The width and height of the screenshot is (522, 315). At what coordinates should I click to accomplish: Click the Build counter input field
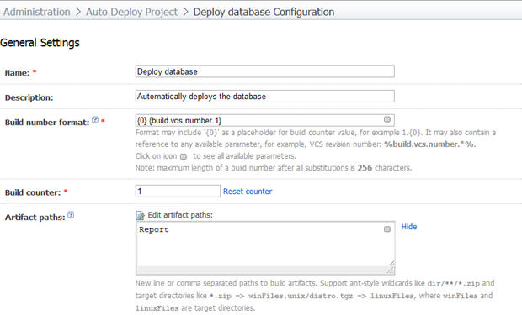178,191
